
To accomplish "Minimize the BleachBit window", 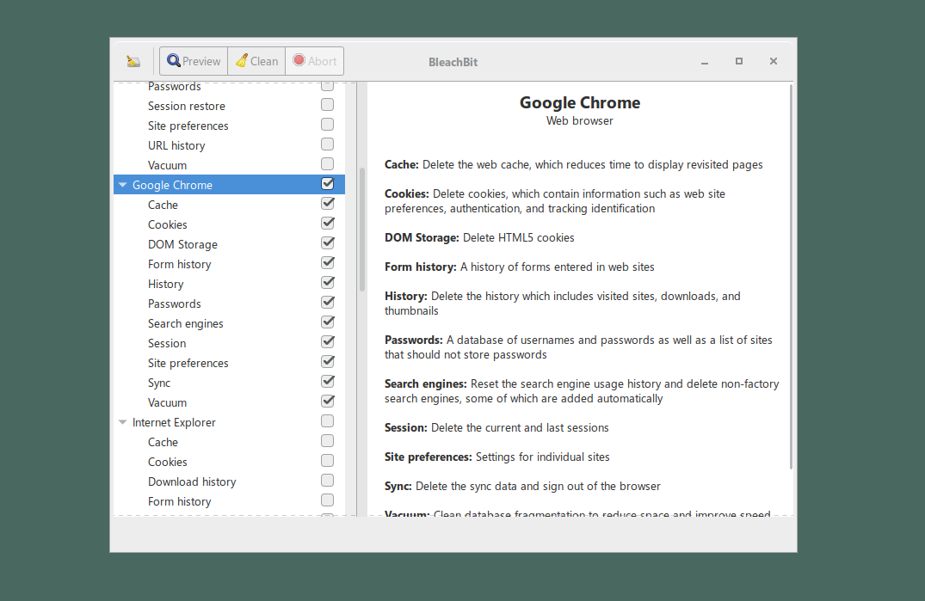I will point(705,62).
